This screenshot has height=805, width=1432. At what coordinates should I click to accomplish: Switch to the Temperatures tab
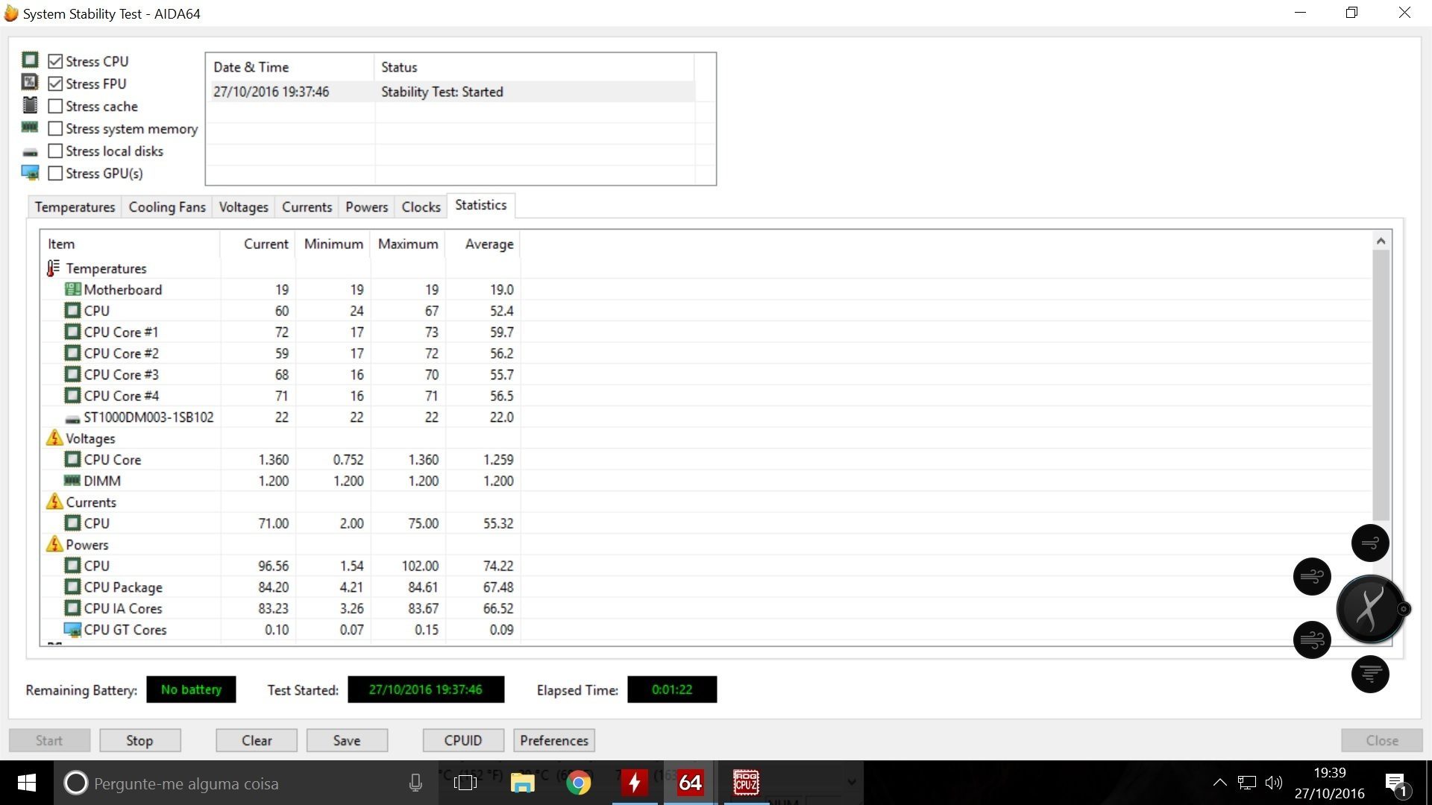click(75, 206)
